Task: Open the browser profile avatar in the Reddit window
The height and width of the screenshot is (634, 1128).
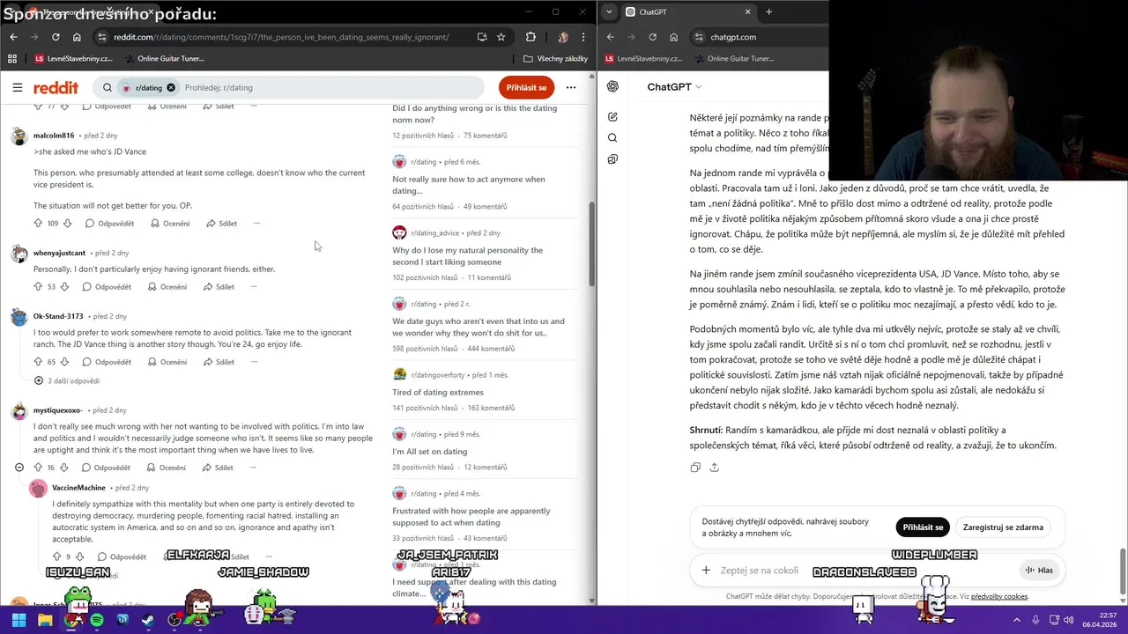Action: 563,37
